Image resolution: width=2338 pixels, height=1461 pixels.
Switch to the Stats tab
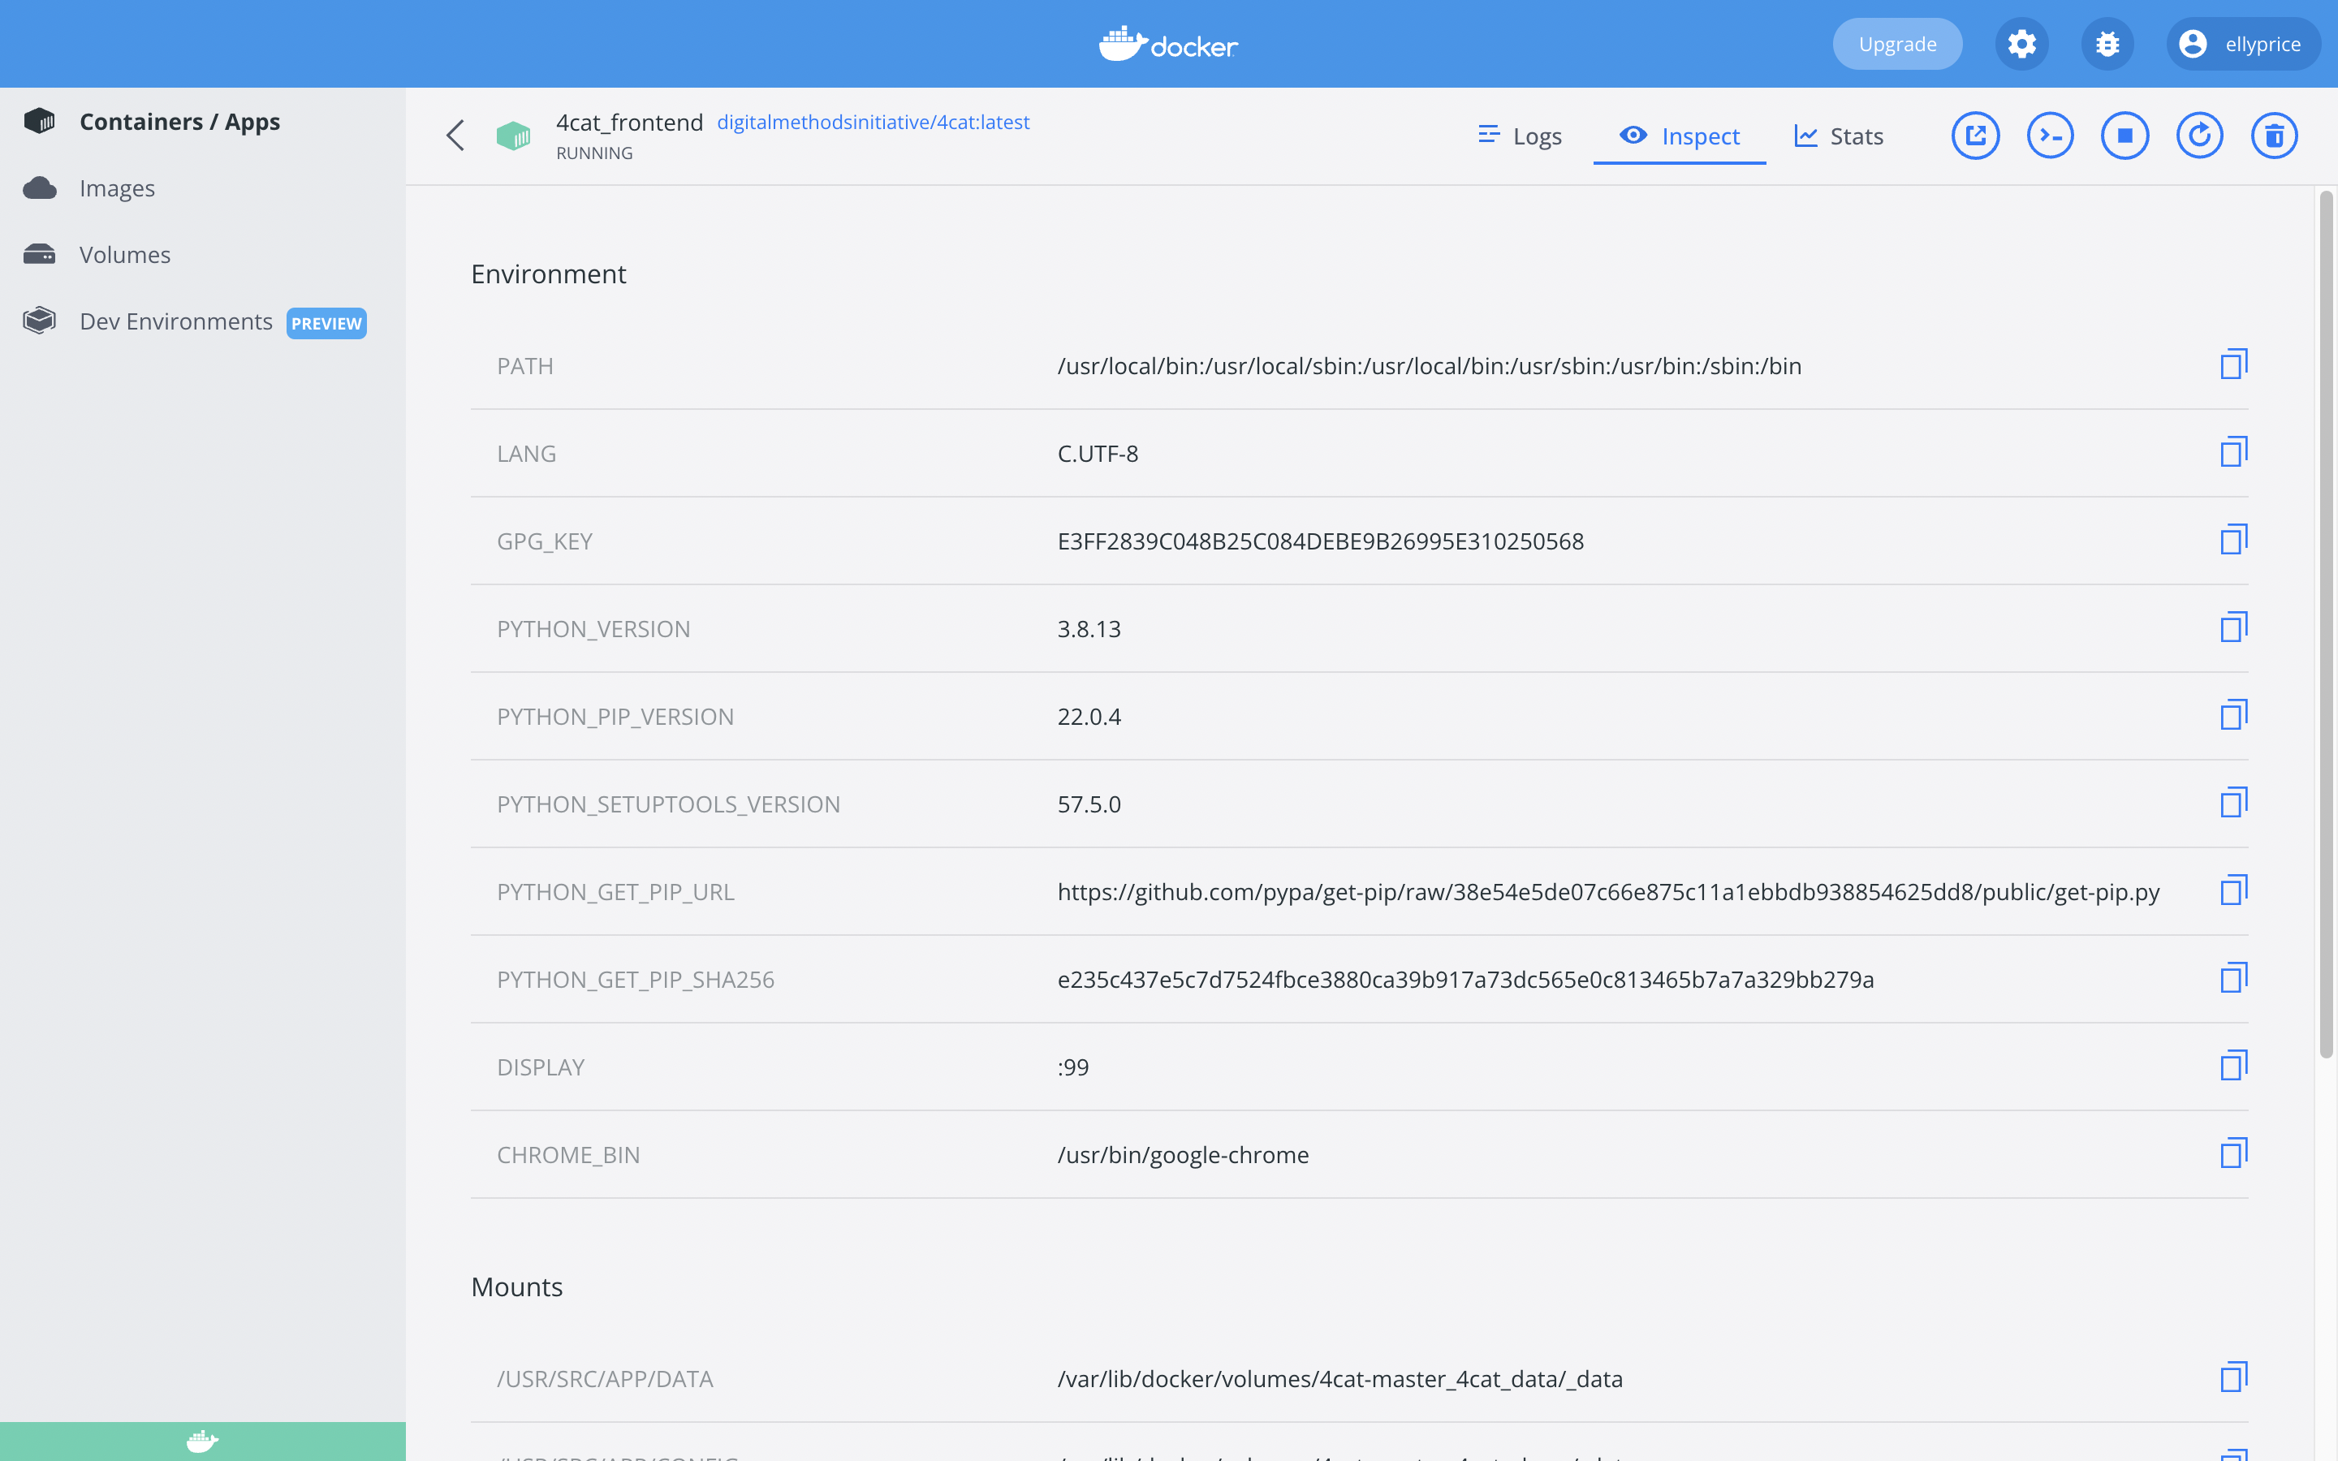point(1838,136)
